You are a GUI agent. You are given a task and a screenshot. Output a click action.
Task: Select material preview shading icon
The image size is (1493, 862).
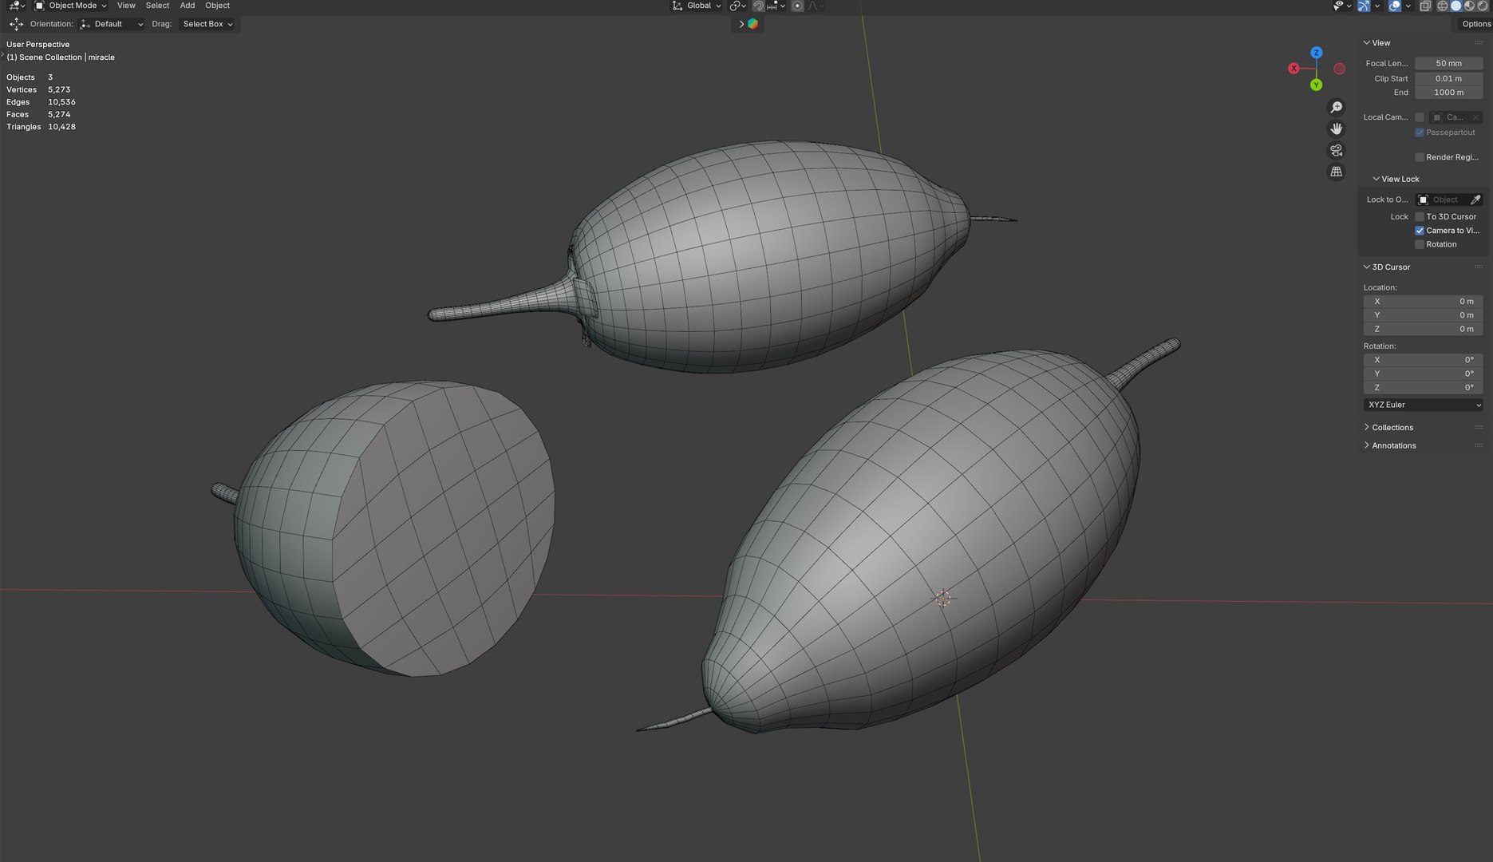[x=1469, y=6]
